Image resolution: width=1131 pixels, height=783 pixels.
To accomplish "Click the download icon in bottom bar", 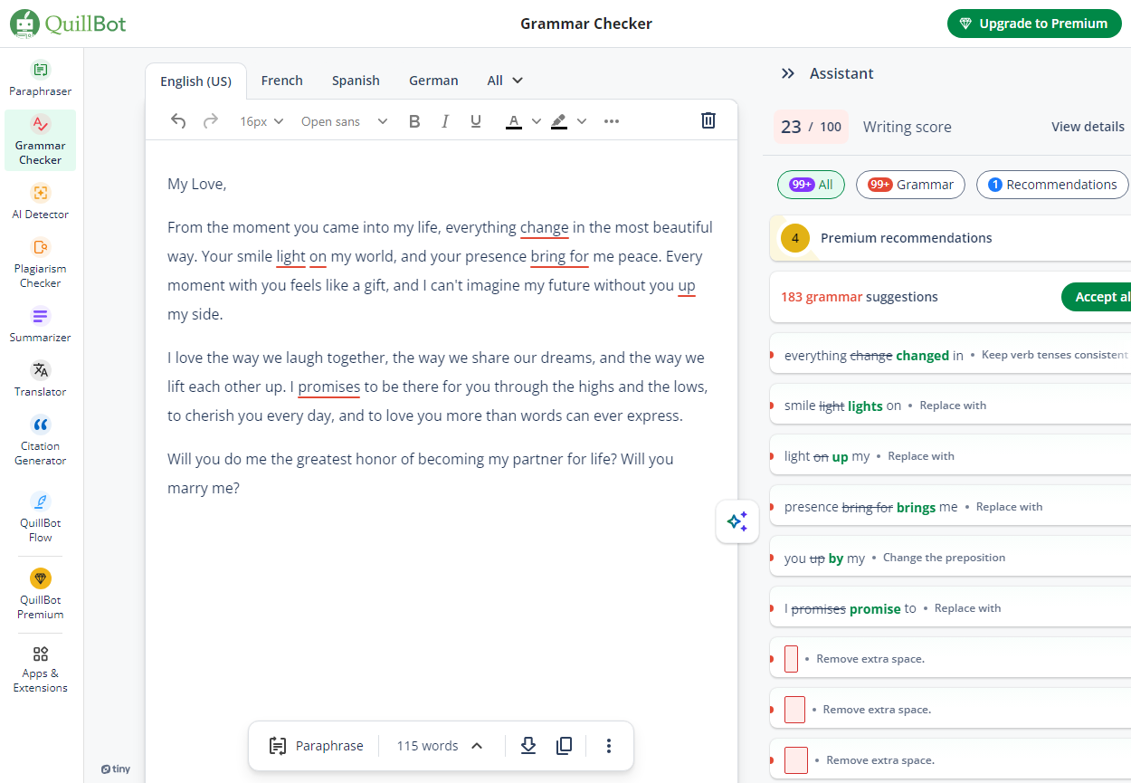I will 528,746.
